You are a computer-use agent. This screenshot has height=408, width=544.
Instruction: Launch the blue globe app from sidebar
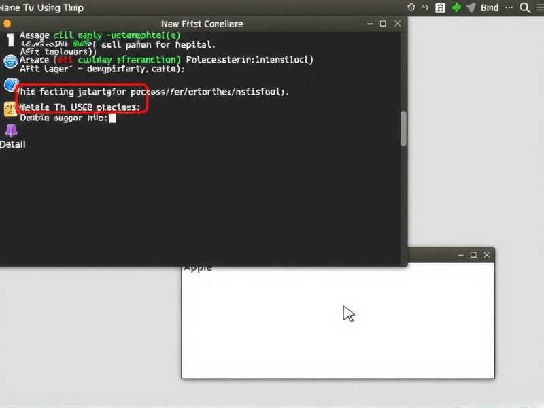[10, 61]
